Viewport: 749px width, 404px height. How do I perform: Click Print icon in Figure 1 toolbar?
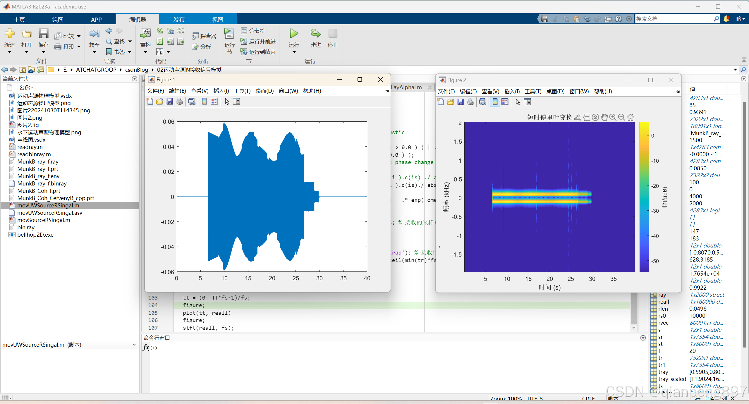pyautogui.click(x=180, y=102)
